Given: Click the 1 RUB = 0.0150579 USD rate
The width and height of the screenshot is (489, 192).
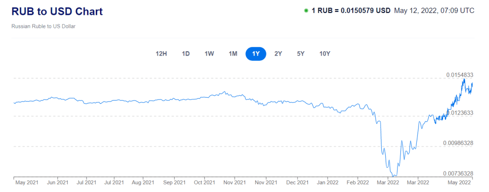Looking at the screenshot, I should pos(351,11).
